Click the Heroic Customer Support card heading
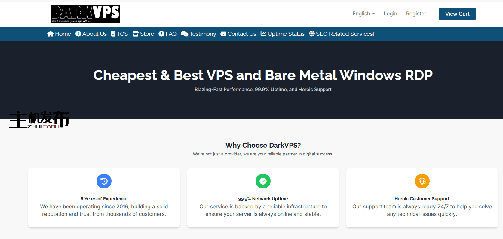The width and height of the screenshot is (503, 239). coord(422,199)
